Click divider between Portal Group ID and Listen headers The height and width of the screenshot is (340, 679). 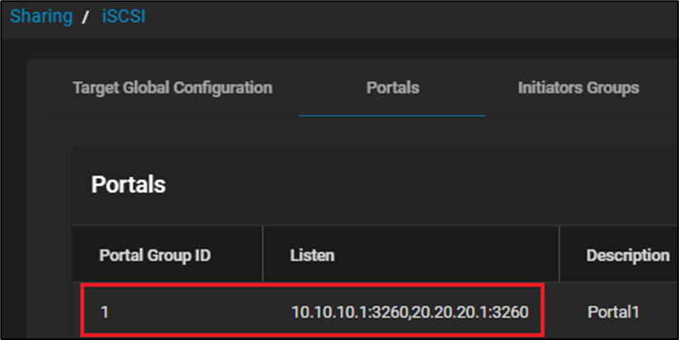[262, 256]
